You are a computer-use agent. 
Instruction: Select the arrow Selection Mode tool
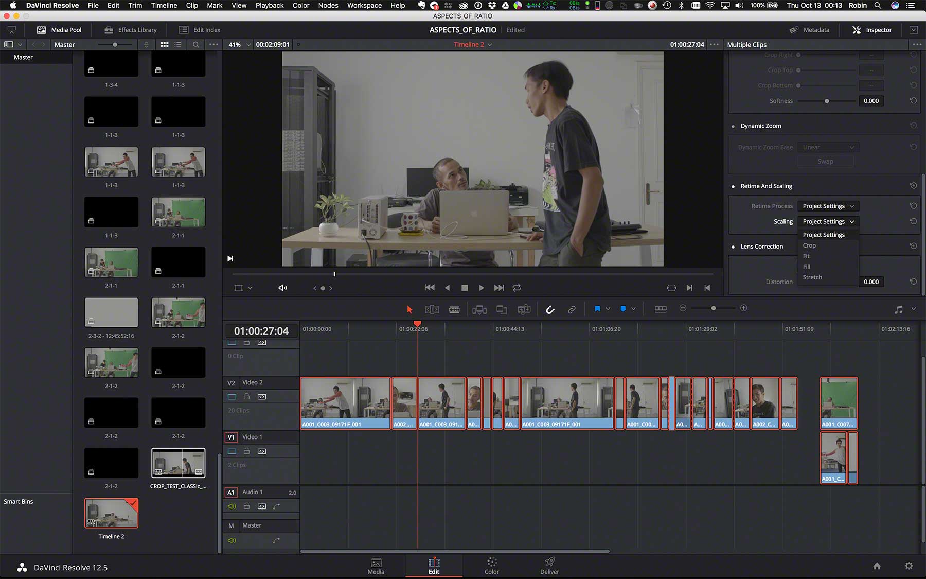409,309
